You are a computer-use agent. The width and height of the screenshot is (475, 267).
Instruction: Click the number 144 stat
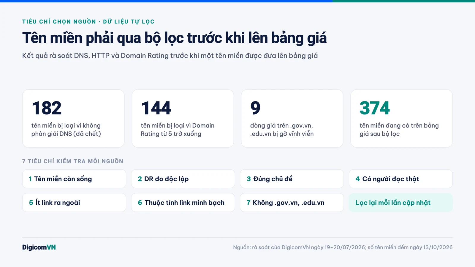point(156,108)
